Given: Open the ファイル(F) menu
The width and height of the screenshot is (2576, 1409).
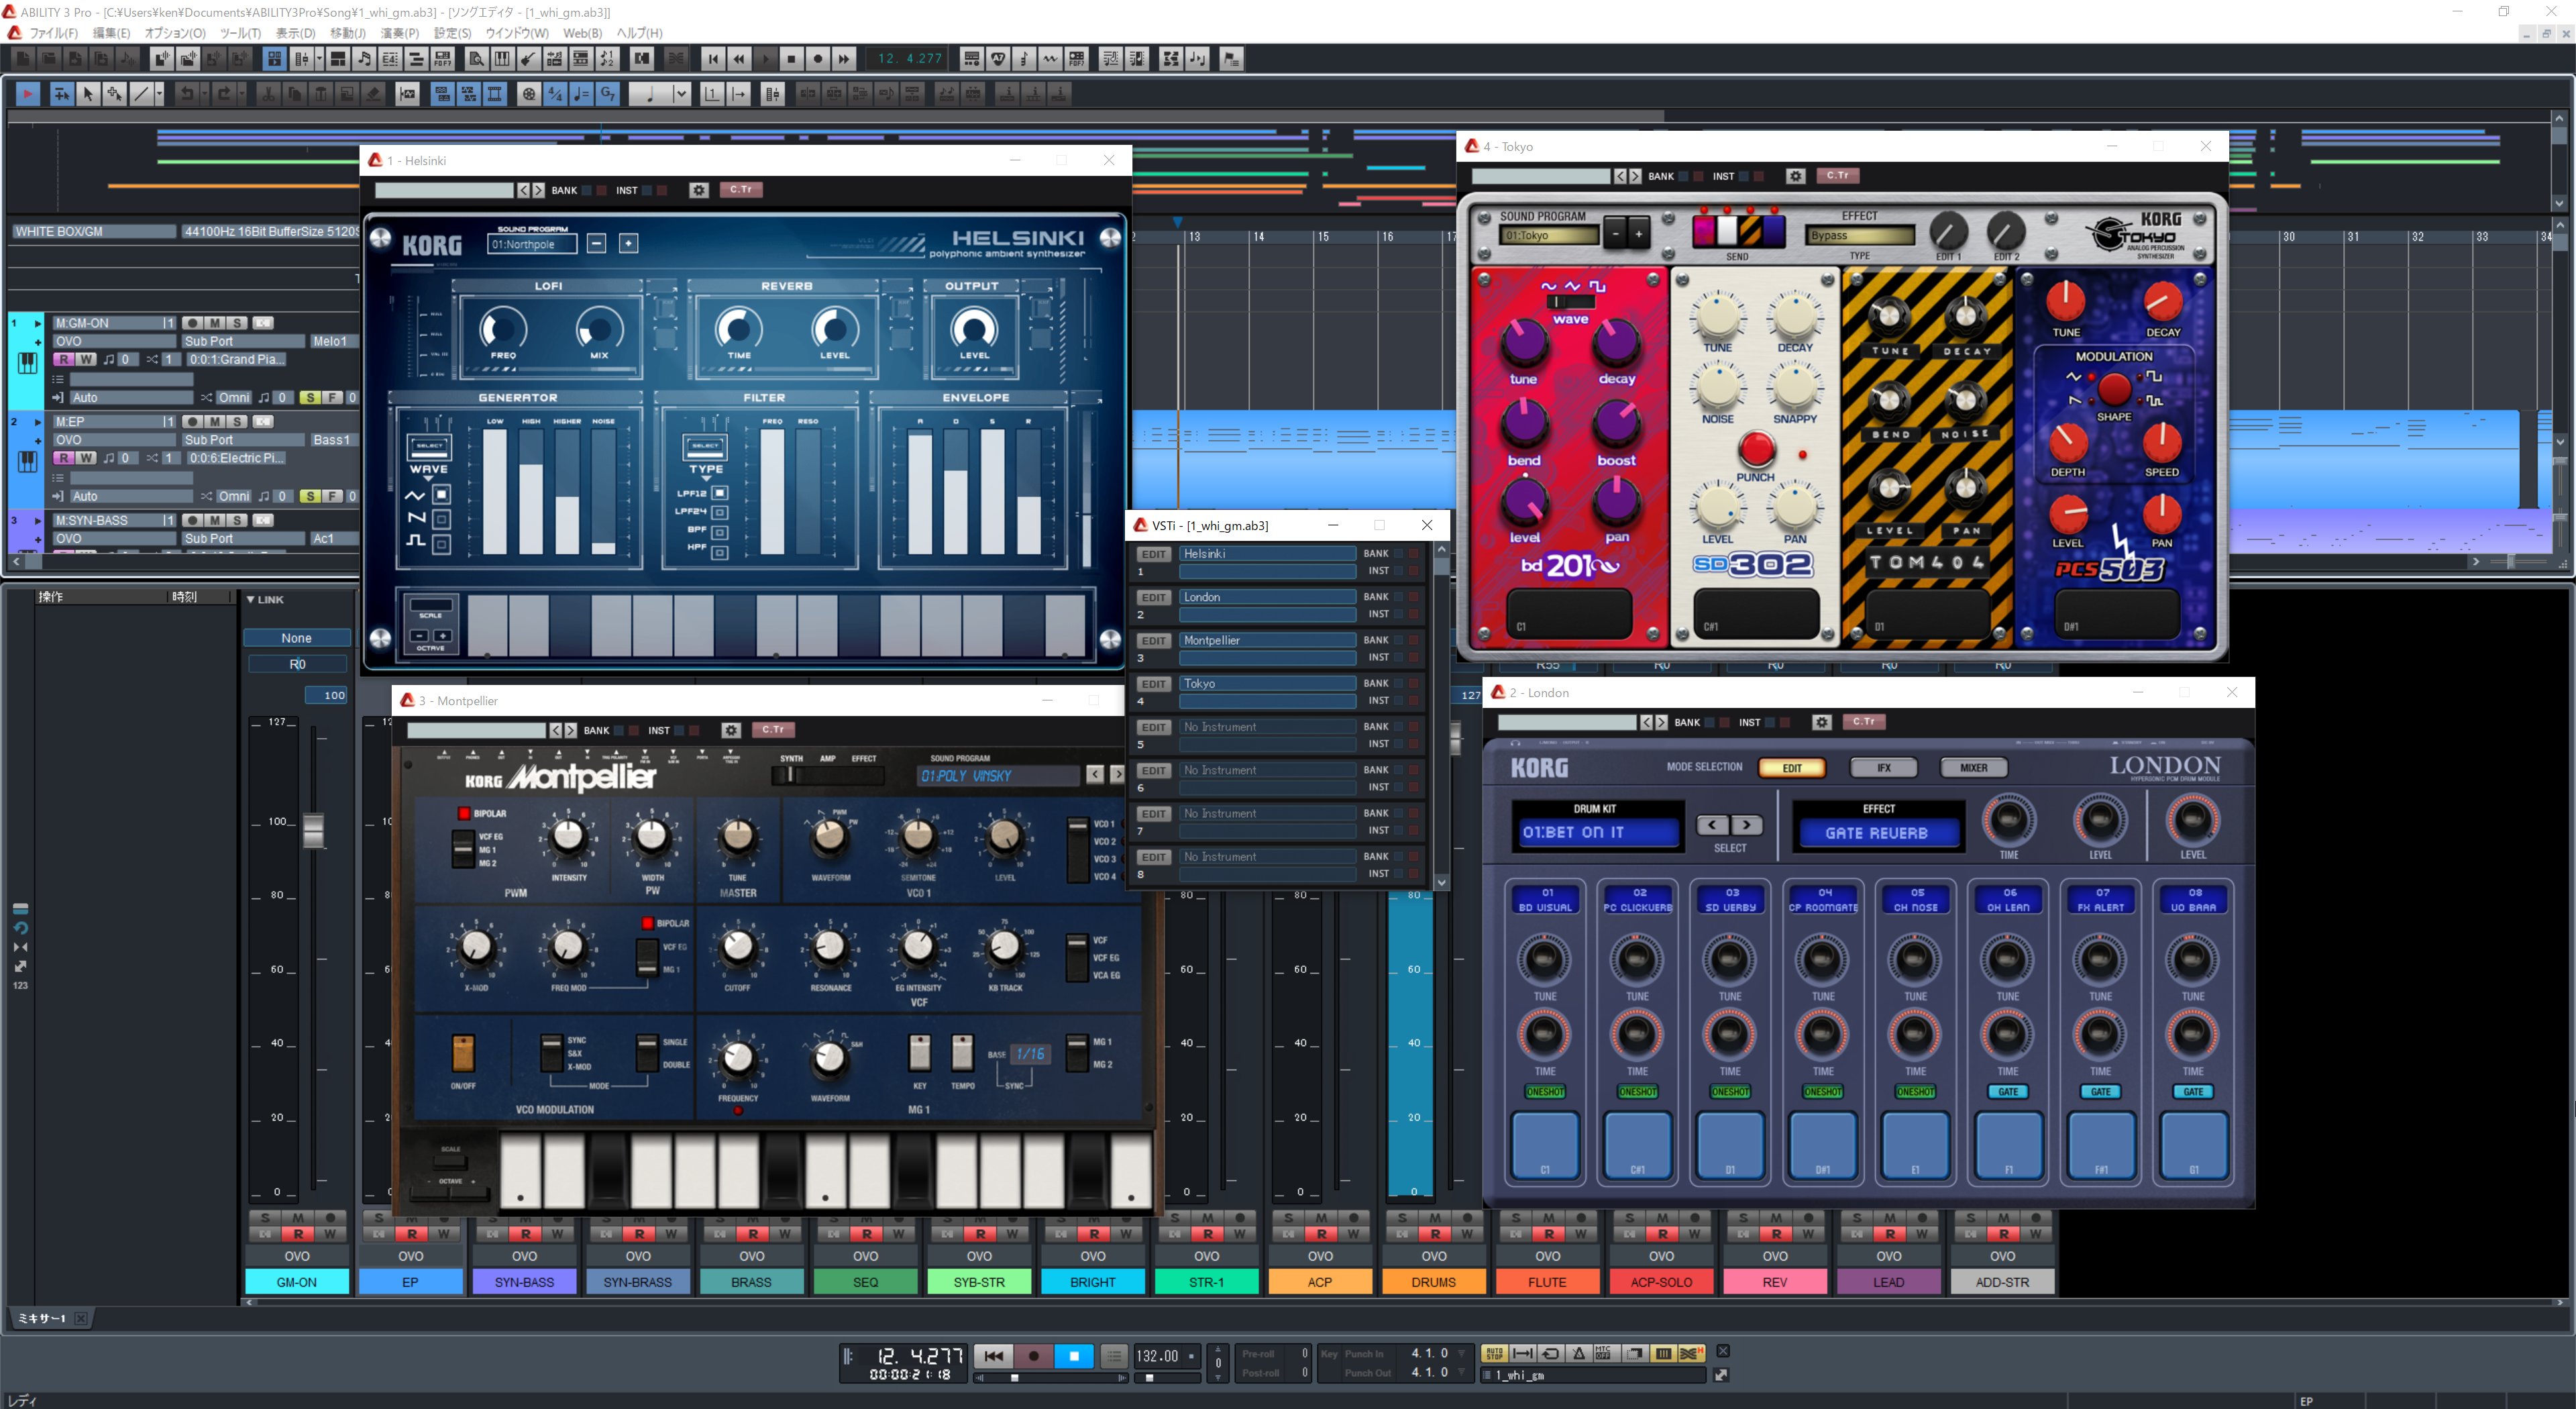Looking at the screenshot, I should click(54, 33).
